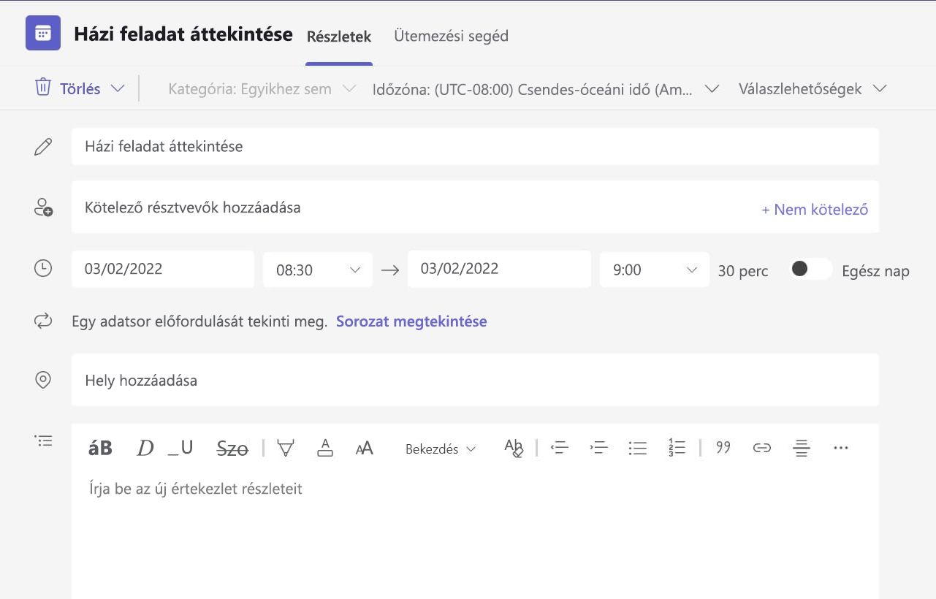936x599 pixels.
Task: Toggle italic formatting (D)
Action: pyautogui.click(x=145, y=448)
